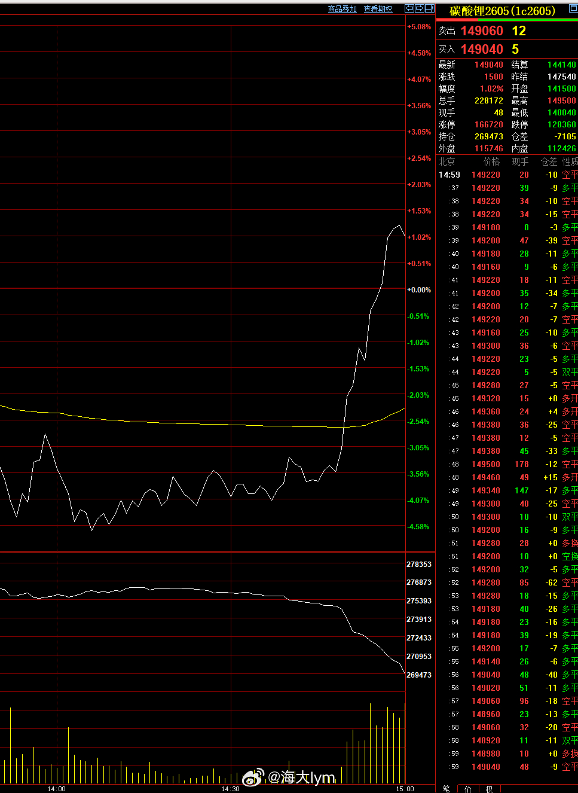This screenshot has height=793, width=578.
Task: Toggle the side panel layout icon
Action: pyautogui.click(x=429, y=8)
